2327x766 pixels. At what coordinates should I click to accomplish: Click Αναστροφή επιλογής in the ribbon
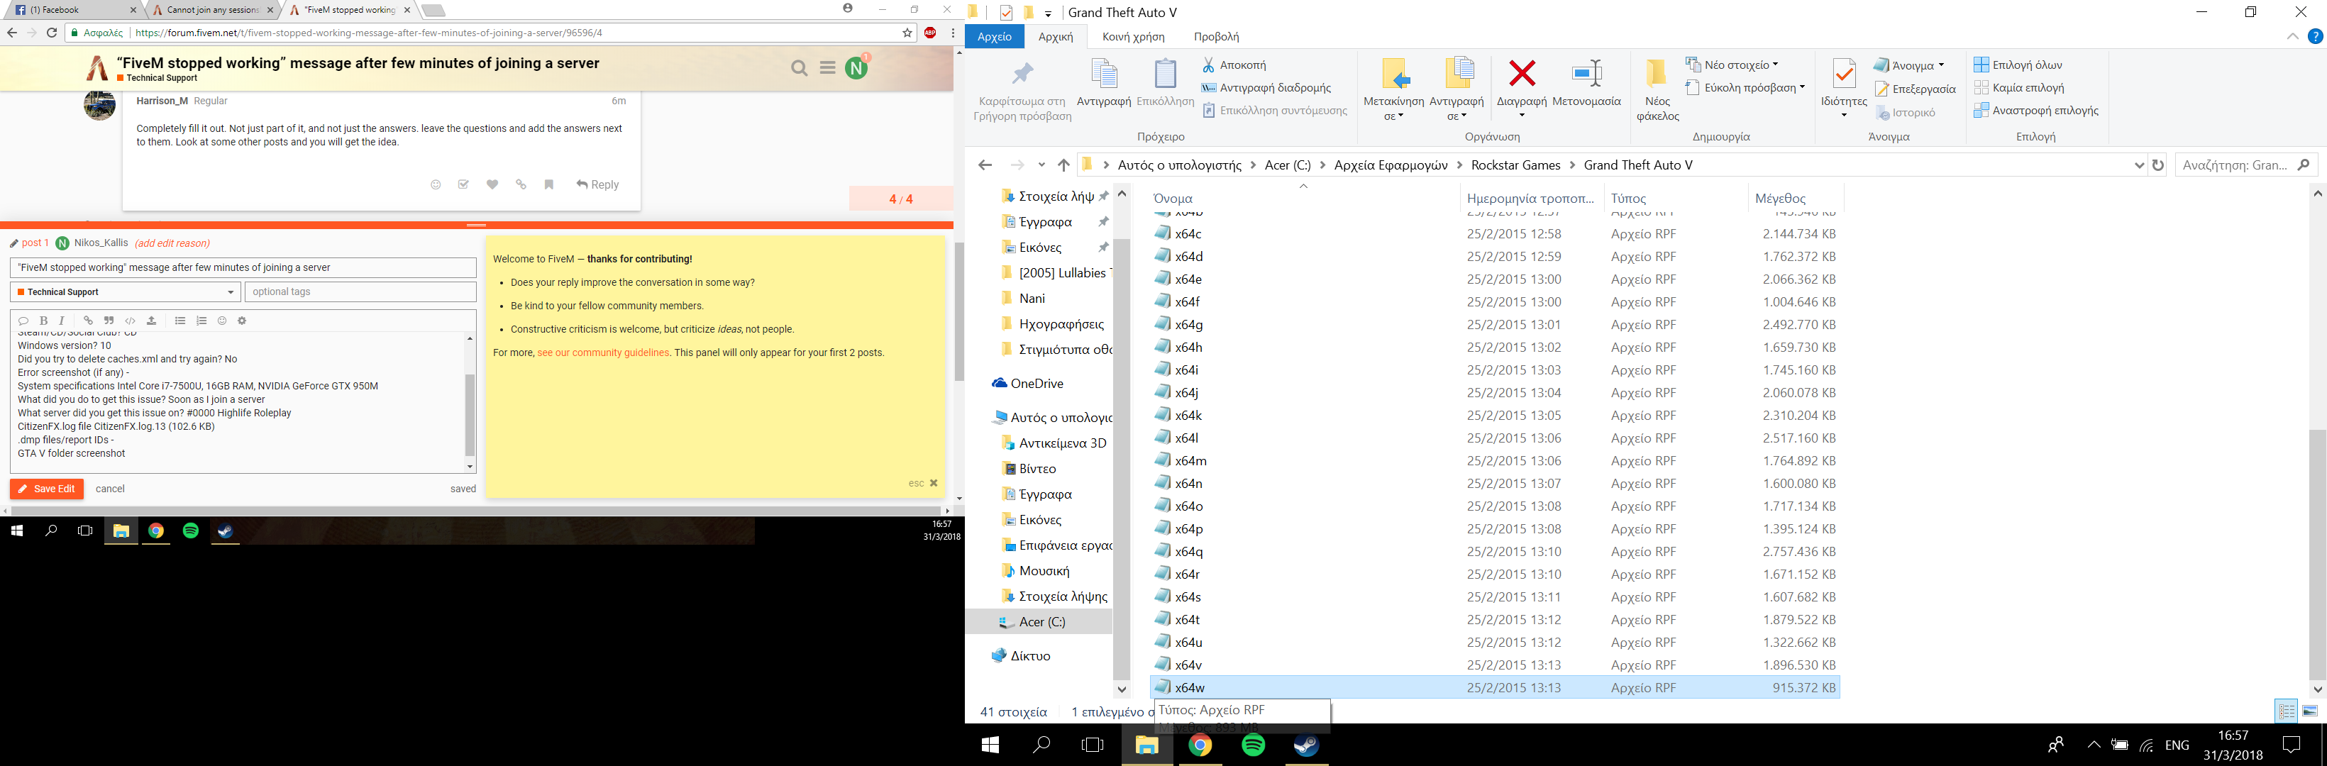click(2036, 110)
